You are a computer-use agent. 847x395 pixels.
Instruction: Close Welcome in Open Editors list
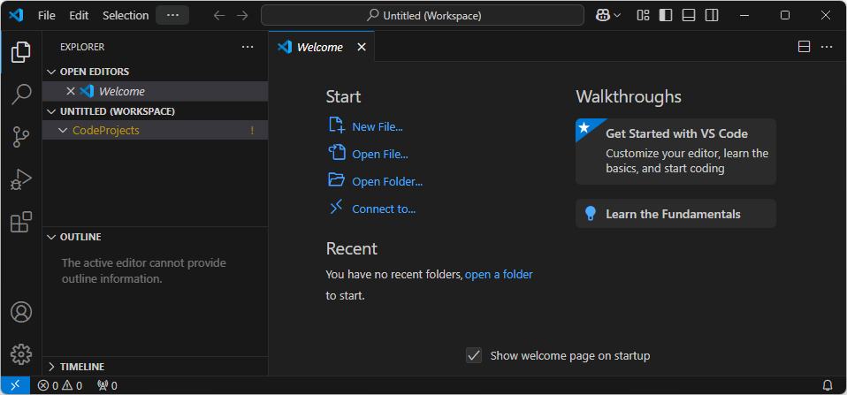pos(70,91)
